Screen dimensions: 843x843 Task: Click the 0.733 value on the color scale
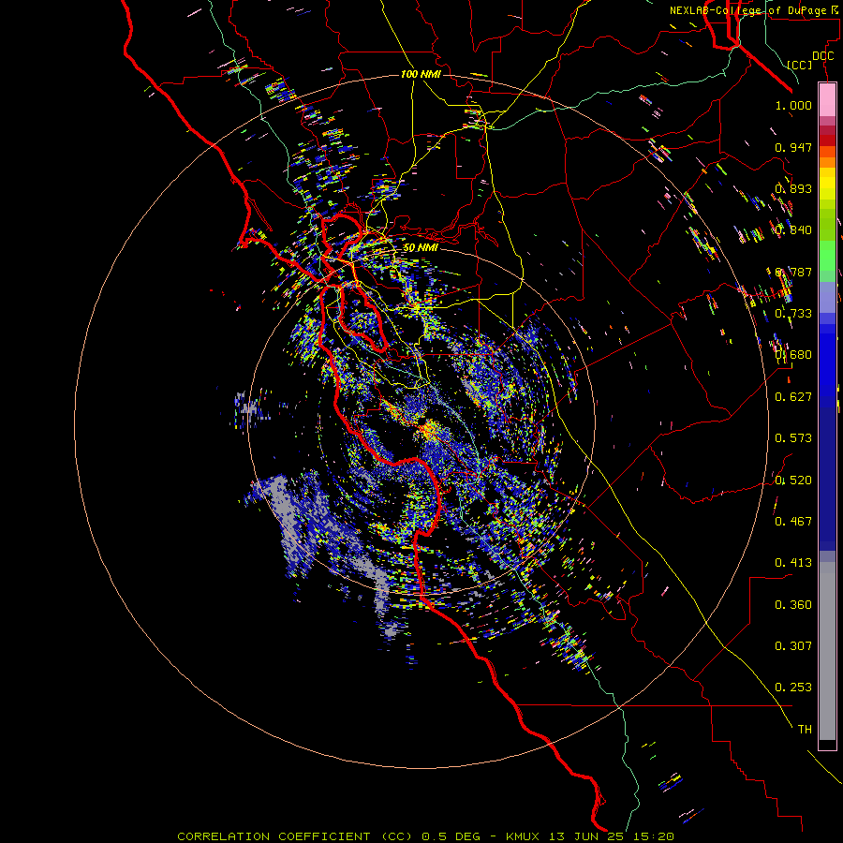[x=793, y=314]
